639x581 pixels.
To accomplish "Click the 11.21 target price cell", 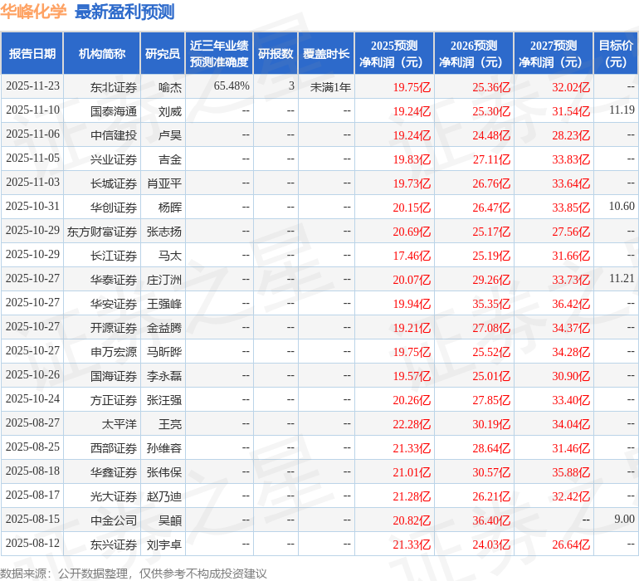I will 621,280.
